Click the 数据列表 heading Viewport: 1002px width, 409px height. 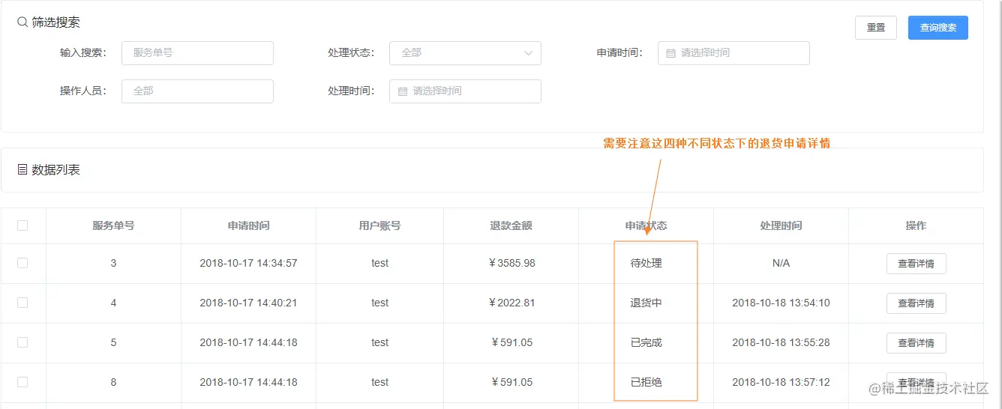[x=55, y=170]
